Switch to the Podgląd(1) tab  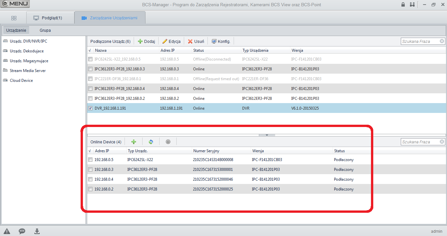(x=50, y=18)
